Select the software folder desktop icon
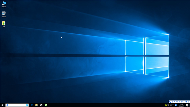Screen dimensions: 190x107 point(4,24)
